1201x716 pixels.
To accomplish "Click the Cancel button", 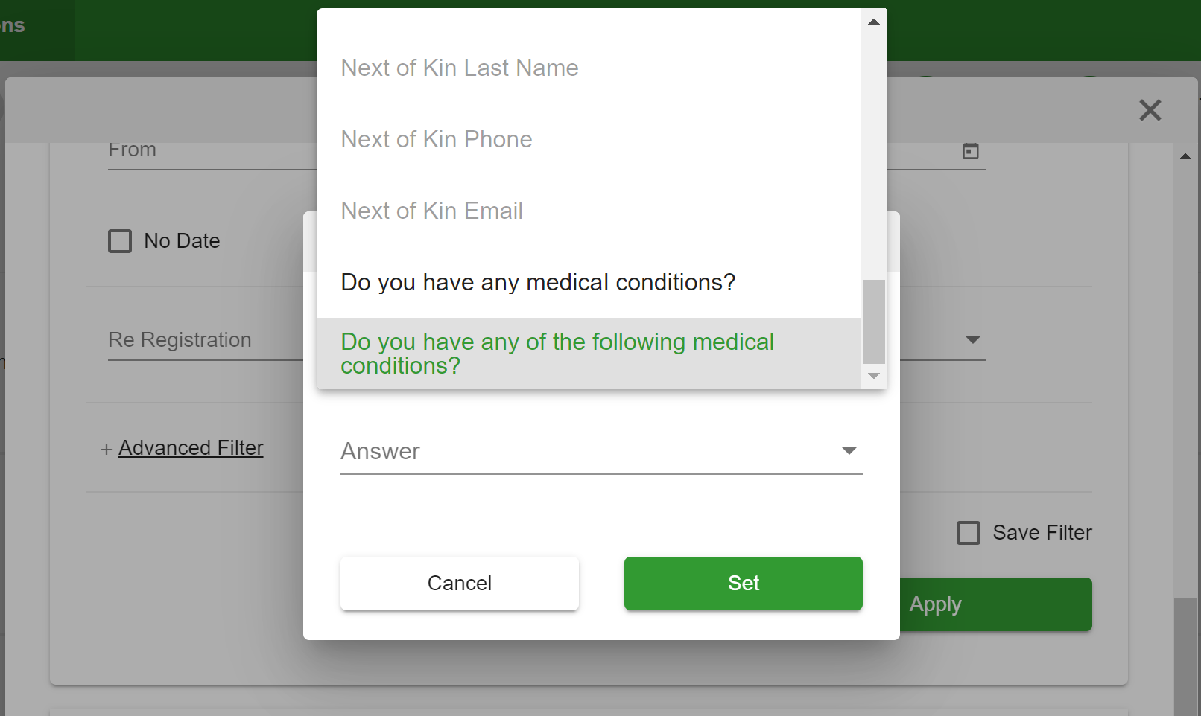I will (460, 584).
